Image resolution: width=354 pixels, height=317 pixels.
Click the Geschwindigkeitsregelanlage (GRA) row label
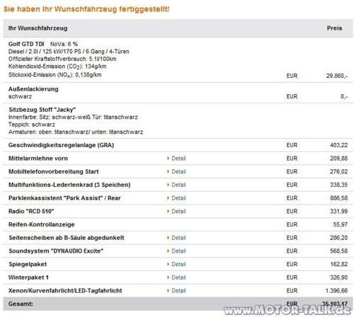[x=61, y=145]
